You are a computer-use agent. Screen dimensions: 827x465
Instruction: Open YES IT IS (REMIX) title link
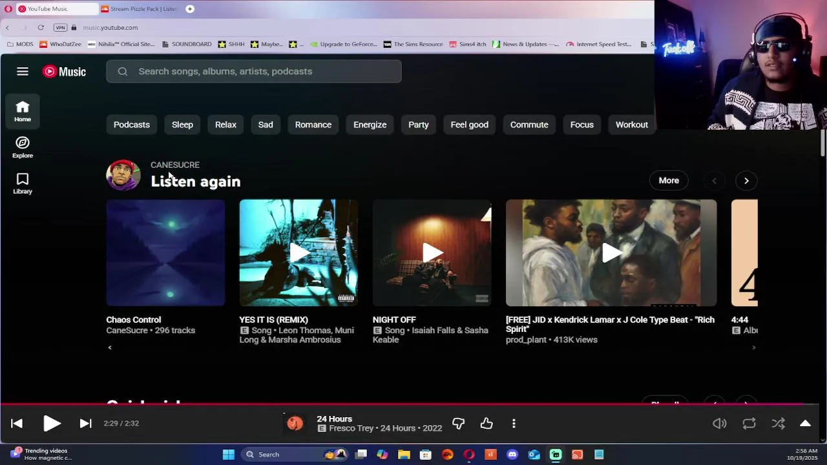274,320
